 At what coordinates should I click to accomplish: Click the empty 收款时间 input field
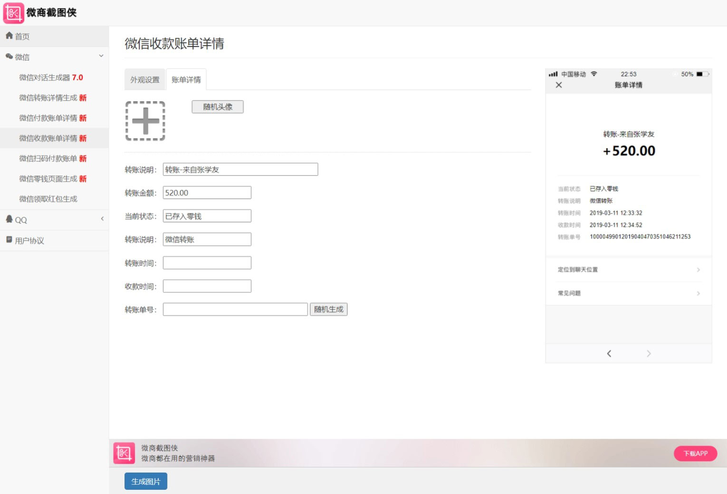(207, 286)
